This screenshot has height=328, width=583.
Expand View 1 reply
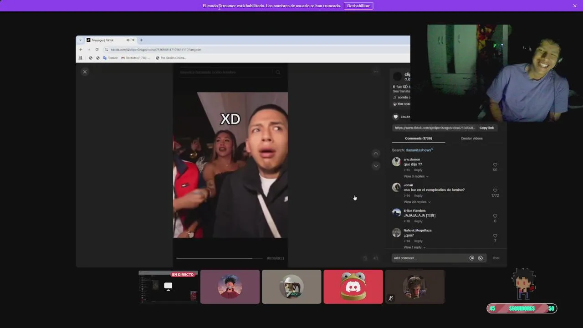click(414, 247)
